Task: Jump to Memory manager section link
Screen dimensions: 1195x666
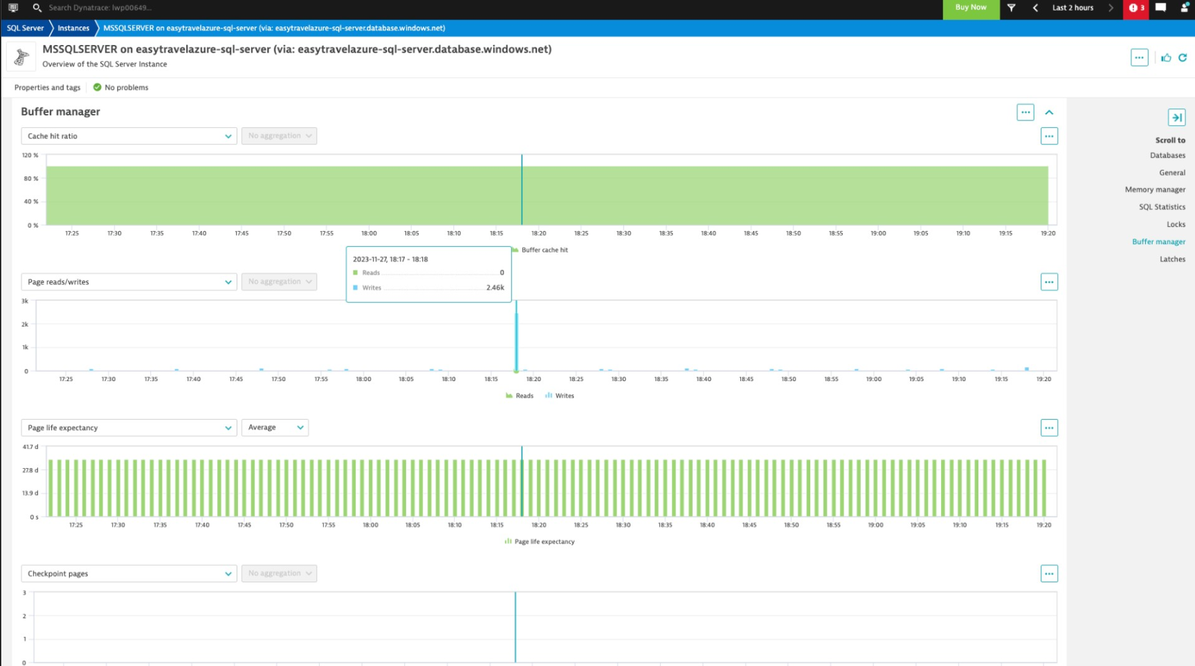Action: click(1154, 189)
